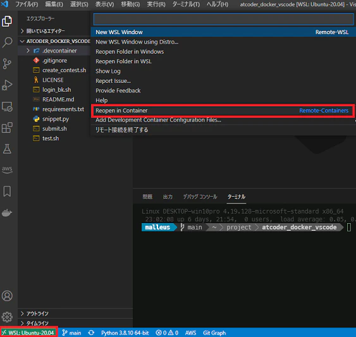The image size is (356, 337).
Task: Open README.md file
Action: click(54, 99)
